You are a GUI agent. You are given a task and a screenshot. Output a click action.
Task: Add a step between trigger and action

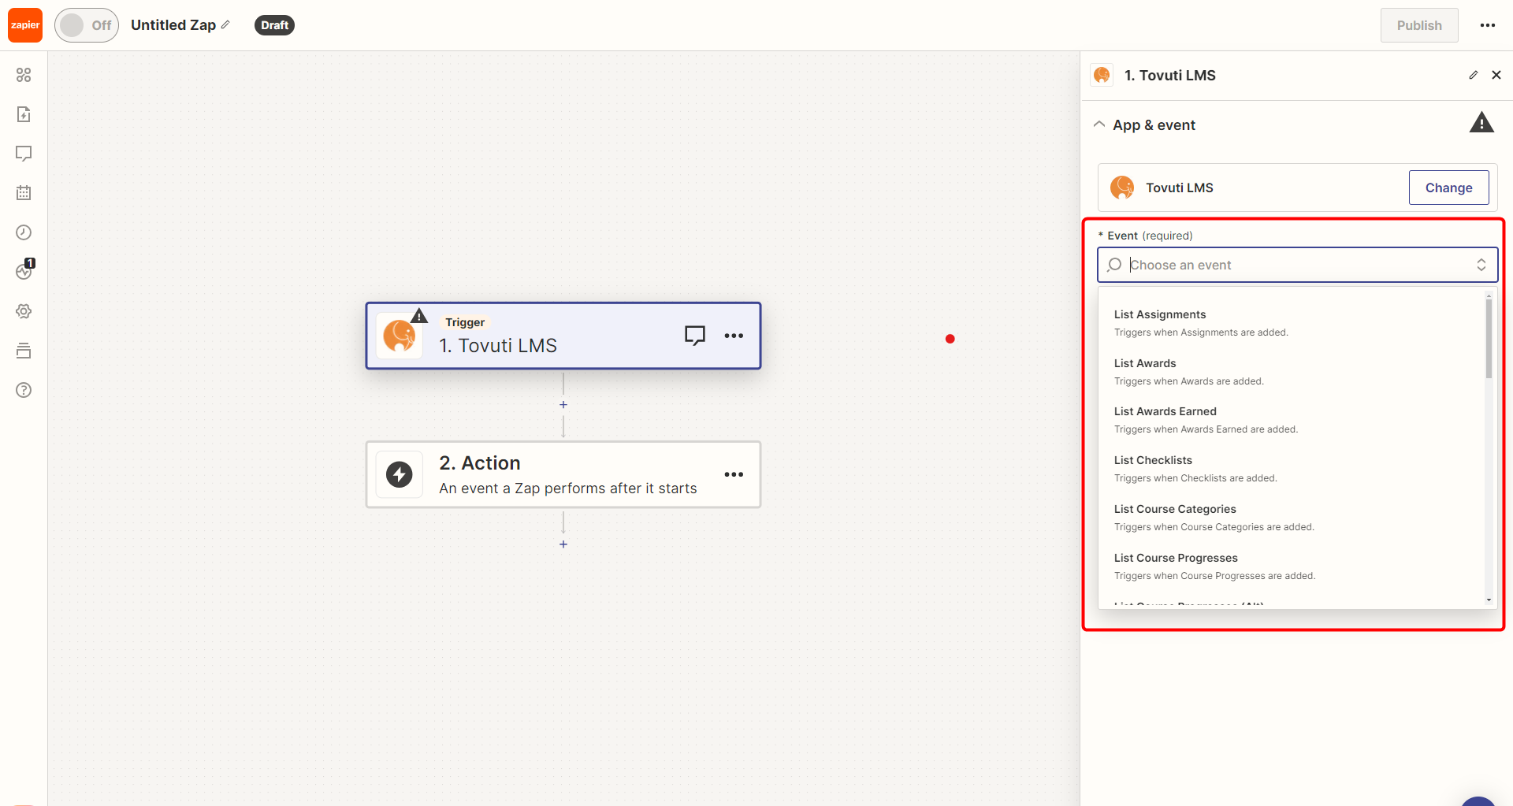(563, 404)
